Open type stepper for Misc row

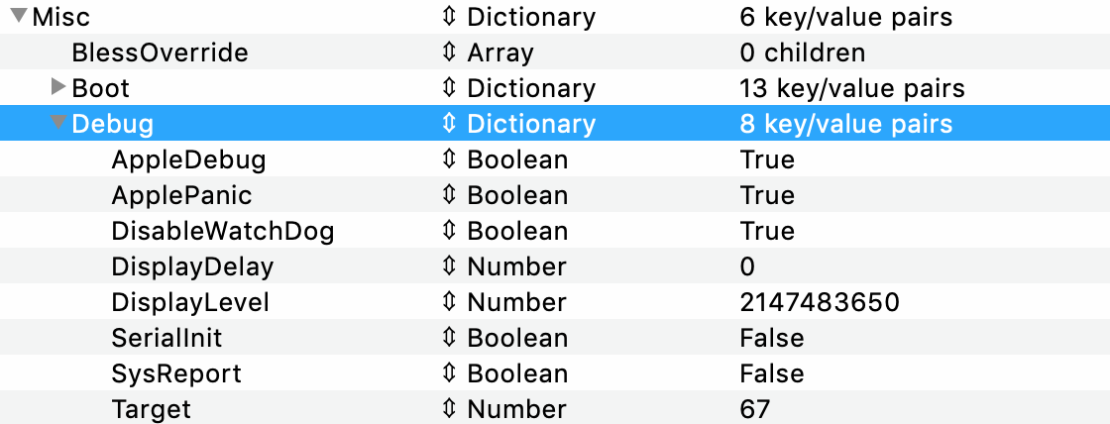coord(449,17)
